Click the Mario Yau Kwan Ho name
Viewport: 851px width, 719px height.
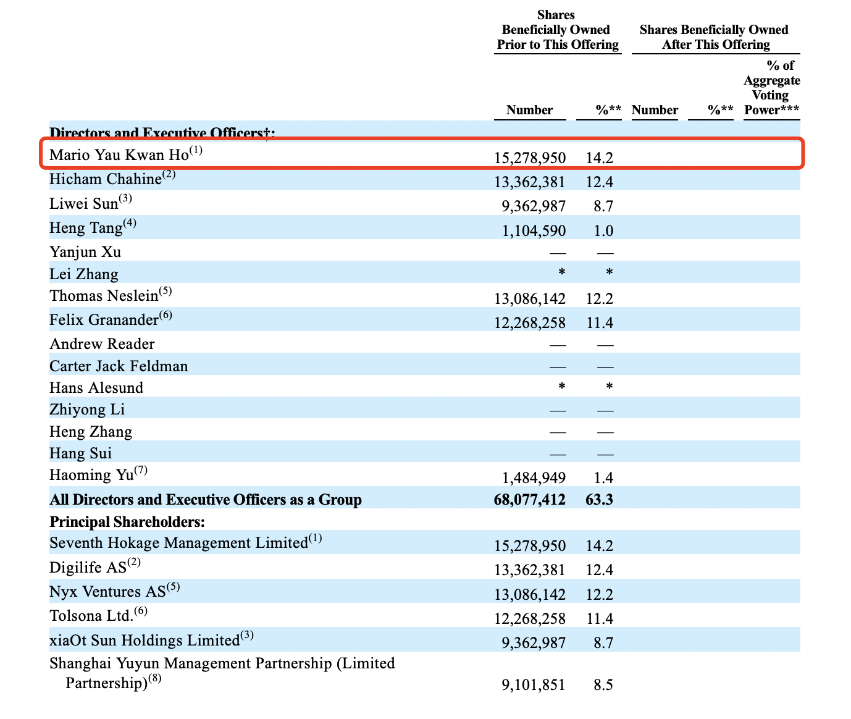(119, 154)
